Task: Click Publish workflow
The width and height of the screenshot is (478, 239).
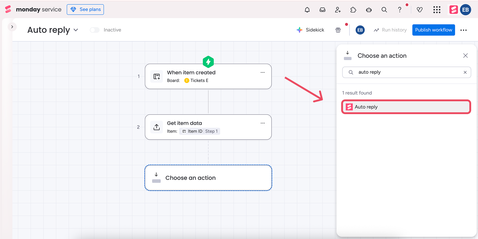Action: (434, 30)
